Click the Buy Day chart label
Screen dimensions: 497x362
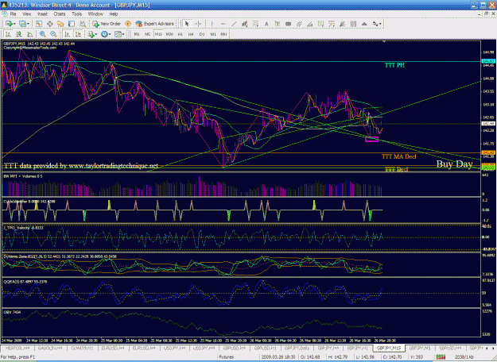point(454,164)
